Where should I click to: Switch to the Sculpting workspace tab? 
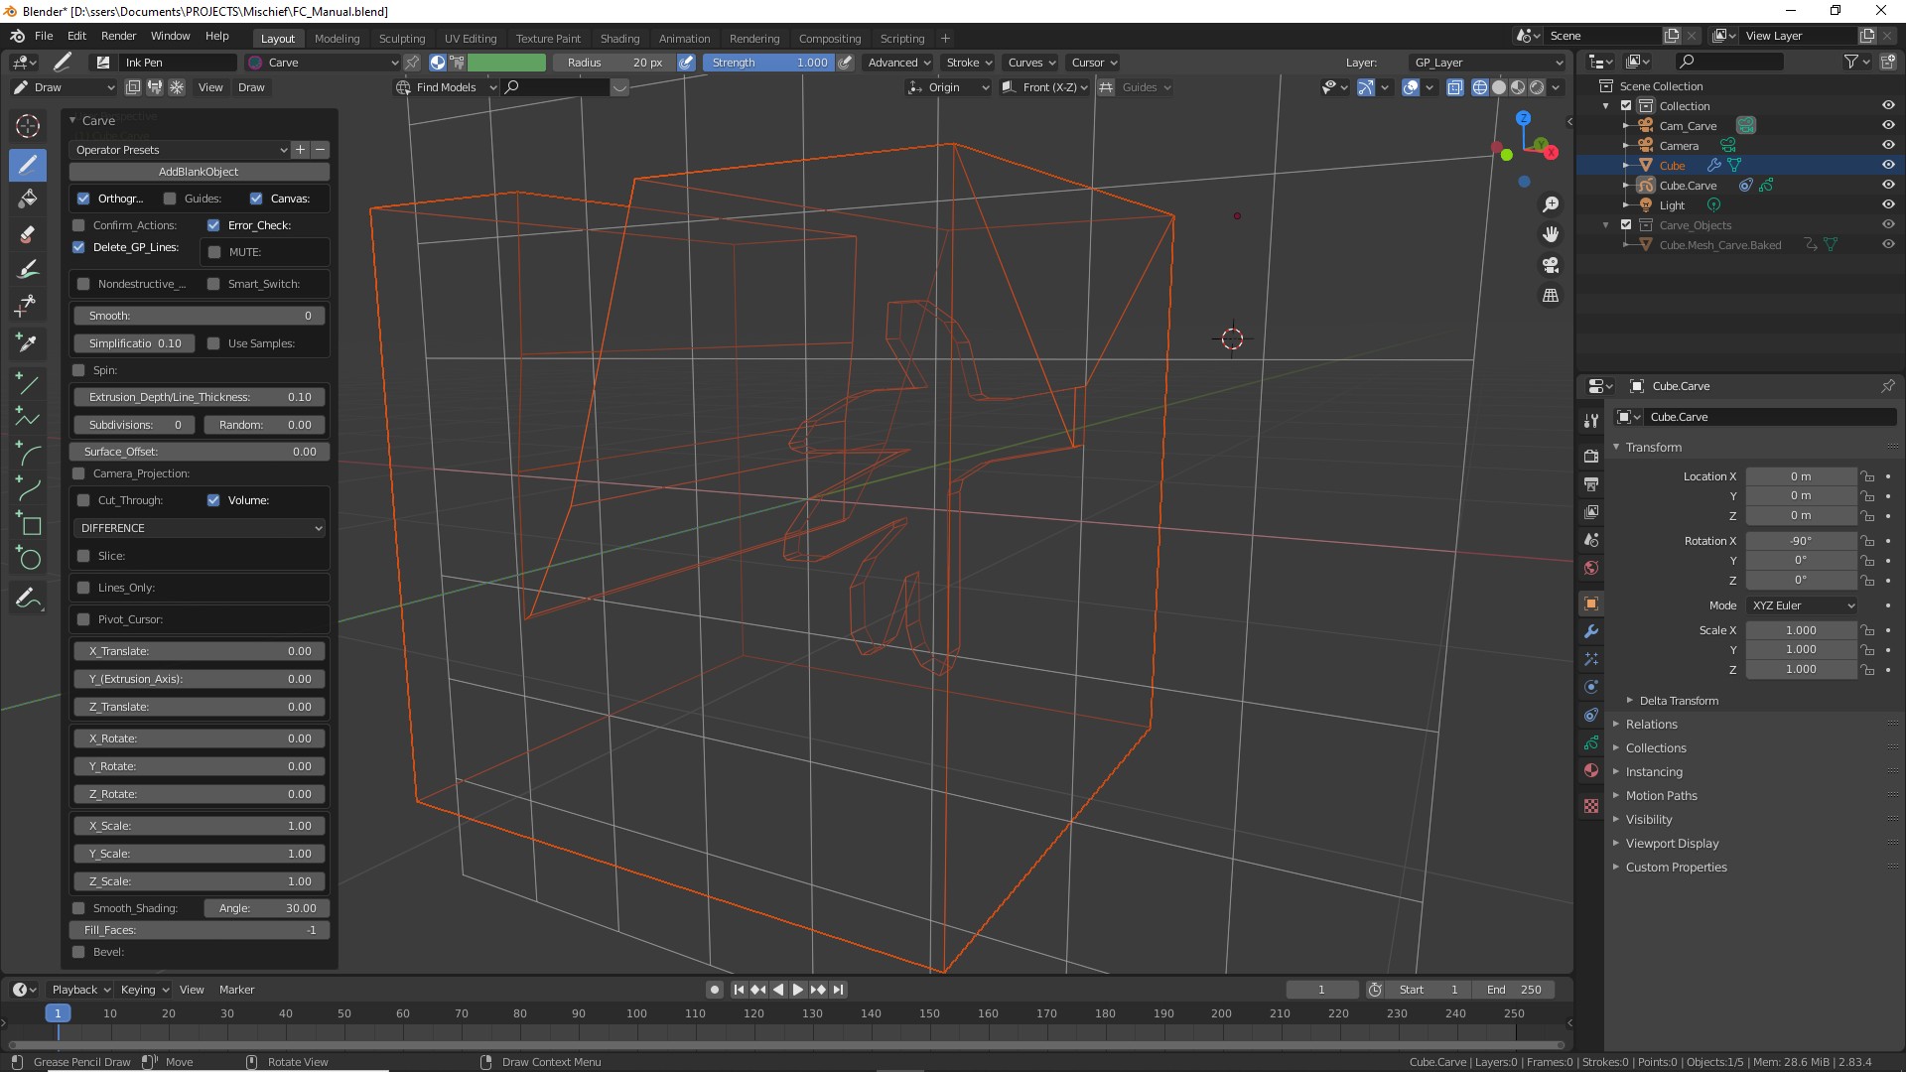tap(401, 39)
